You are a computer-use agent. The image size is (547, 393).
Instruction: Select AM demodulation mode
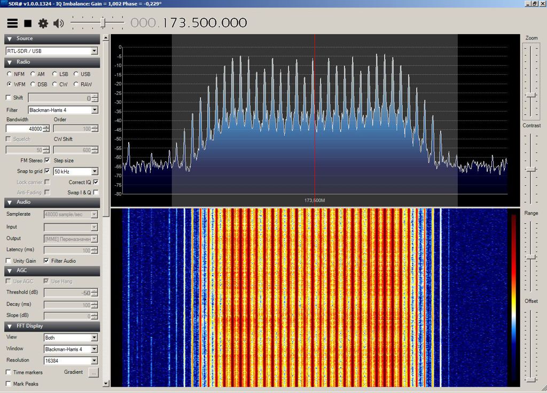(x=33, y=74)
